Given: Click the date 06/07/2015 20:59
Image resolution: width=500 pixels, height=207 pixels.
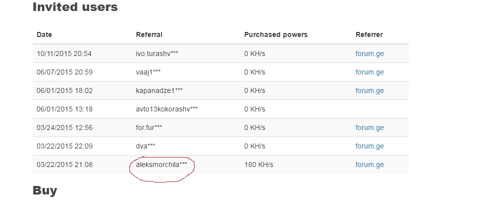Looking at the screenshot, I should coord(65,72).
